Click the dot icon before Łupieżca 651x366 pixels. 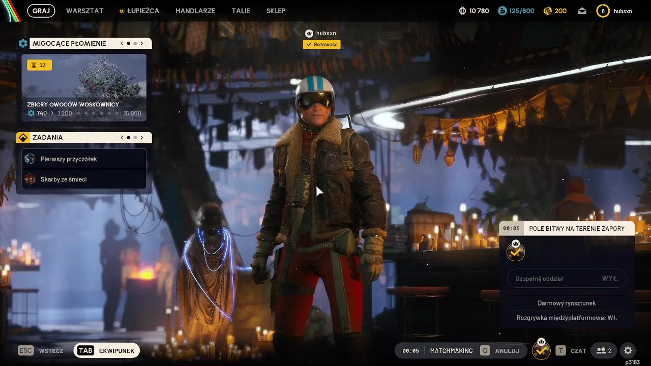point(122,11)
